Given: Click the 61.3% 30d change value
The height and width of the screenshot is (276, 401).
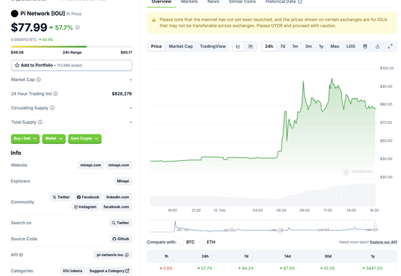Looking at the screenshot, I should coord(328,268).
